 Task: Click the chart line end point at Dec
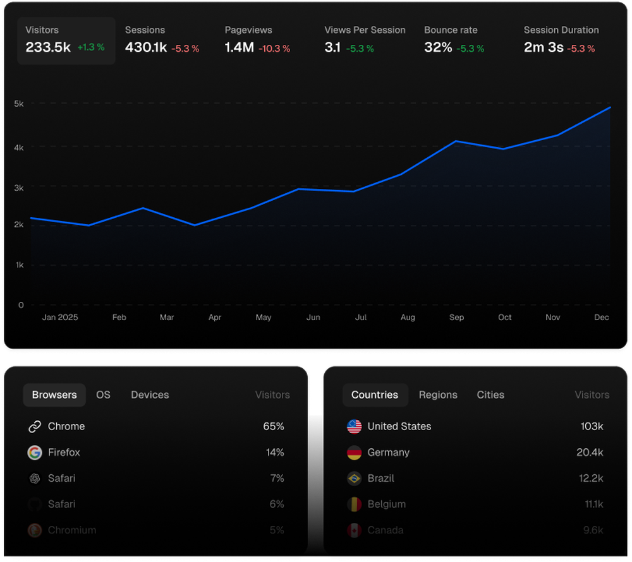(611, 107)
